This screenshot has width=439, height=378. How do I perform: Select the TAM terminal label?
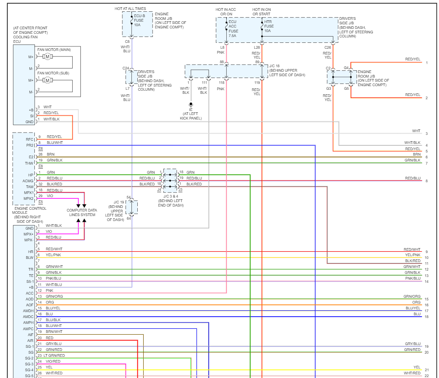point(30,187)
